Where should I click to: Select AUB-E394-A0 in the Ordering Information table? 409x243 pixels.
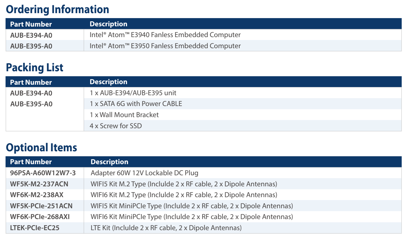[x=31, y=35]
